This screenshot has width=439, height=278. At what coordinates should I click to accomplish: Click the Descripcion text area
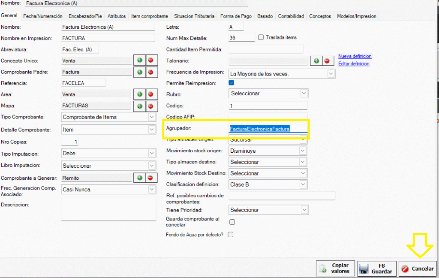pos(109,208)
